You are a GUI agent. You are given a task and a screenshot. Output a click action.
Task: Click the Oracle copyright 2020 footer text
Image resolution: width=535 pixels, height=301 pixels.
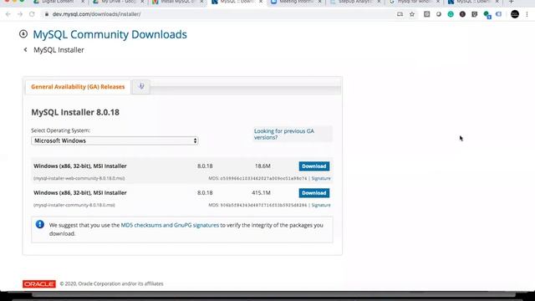click(x=111, y=283)
